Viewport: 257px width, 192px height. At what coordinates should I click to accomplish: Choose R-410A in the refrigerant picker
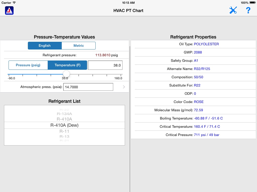point(65,119)
